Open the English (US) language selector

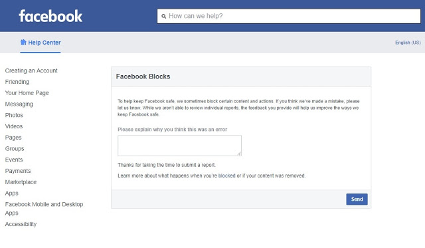pyautogui.click(x=408, y=43)
